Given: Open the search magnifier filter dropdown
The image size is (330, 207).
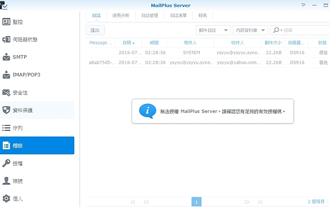Looking at the screenshot, I should [x=278, y=30].
